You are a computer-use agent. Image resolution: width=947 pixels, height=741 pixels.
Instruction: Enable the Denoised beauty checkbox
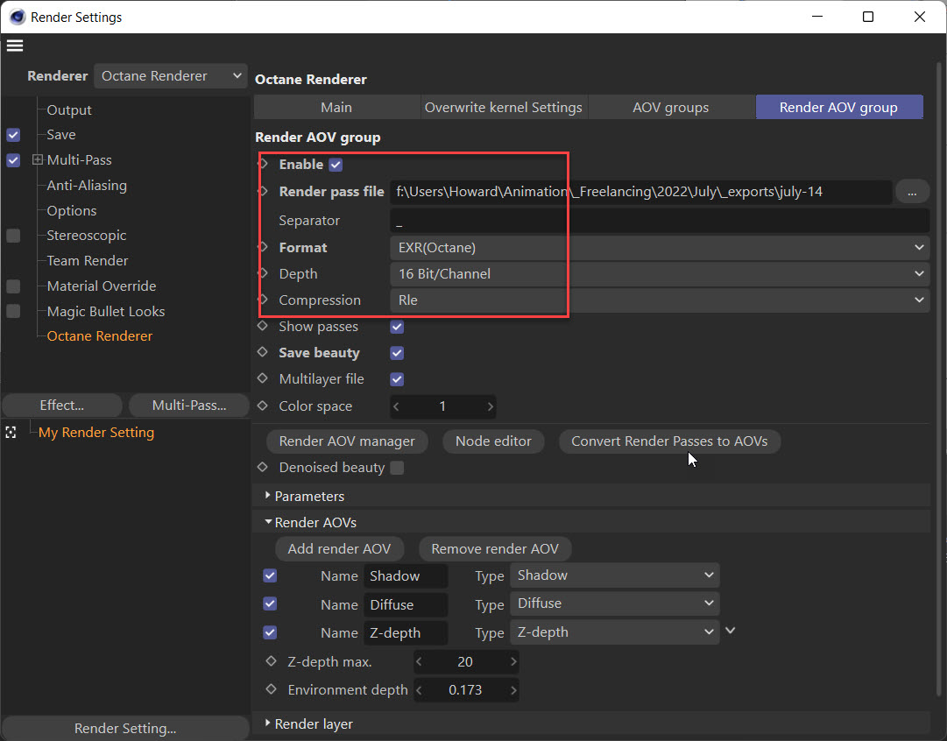(397, 468)
